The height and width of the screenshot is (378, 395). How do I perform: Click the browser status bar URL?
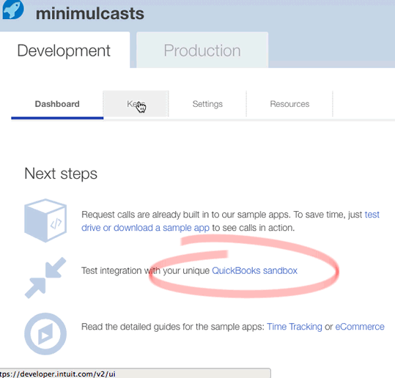[x=58, y=374]
